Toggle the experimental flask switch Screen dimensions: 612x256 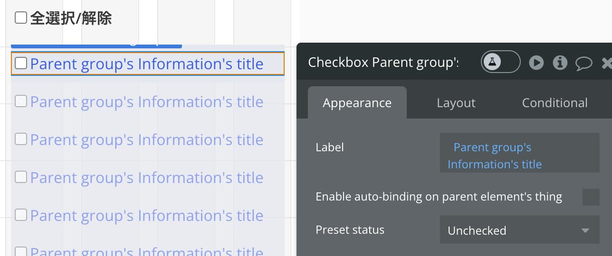click(501, 62)
